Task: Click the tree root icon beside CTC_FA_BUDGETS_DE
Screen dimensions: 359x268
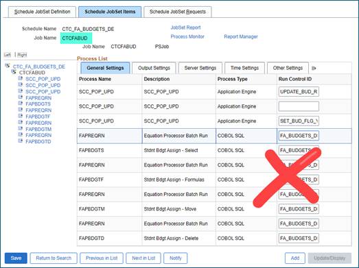Action: (x=8, y=66)
